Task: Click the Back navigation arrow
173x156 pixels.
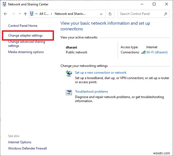Action: click(6, 14)
